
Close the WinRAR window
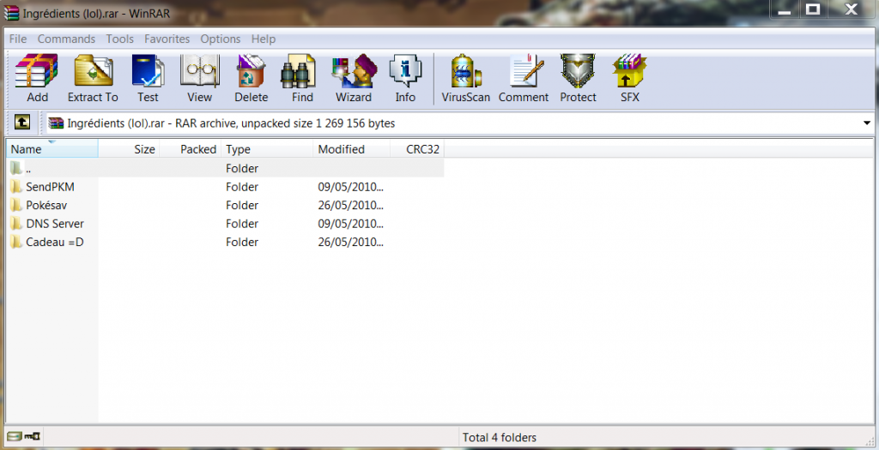coord(852,9)
